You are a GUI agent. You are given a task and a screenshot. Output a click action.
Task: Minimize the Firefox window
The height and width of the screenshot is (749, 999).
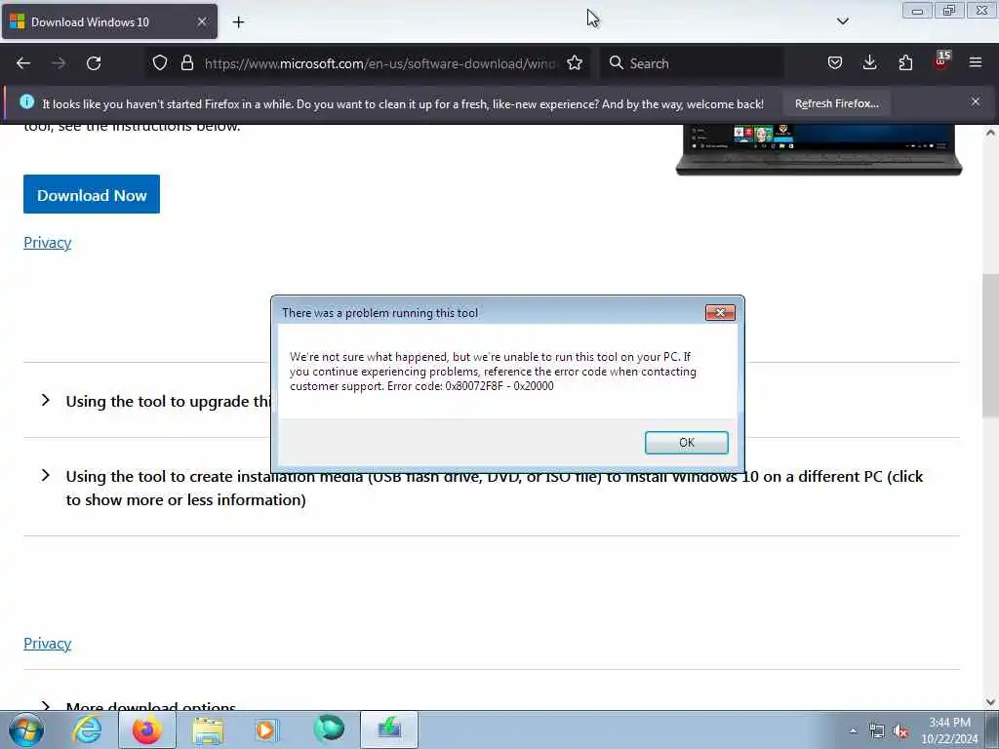click(917, 11)
